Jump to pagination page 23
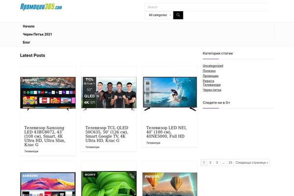This screenshot has height=196, width=294. click(230, 163)
